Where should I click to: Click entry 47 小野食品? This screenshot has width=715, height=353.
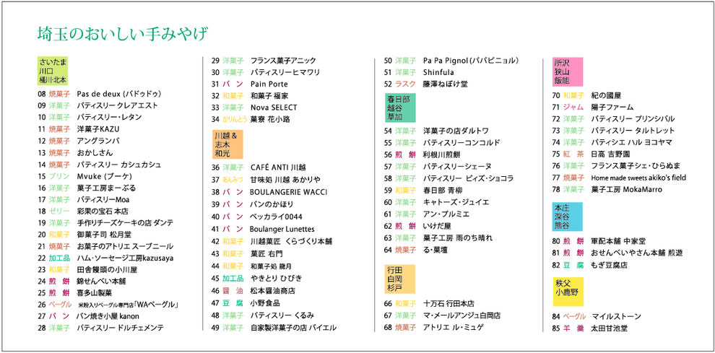pyautogui.click(x=246, y=303)
